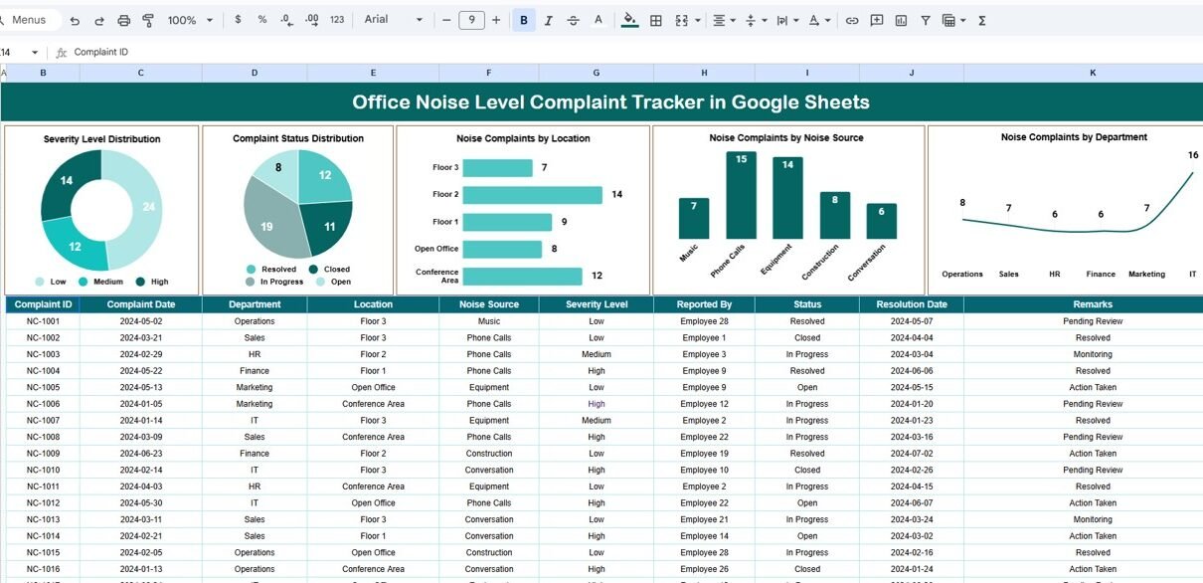The image size is (1203, 583).
Task: Toggle Strikethrough formatting
Action: coord(573,20)
